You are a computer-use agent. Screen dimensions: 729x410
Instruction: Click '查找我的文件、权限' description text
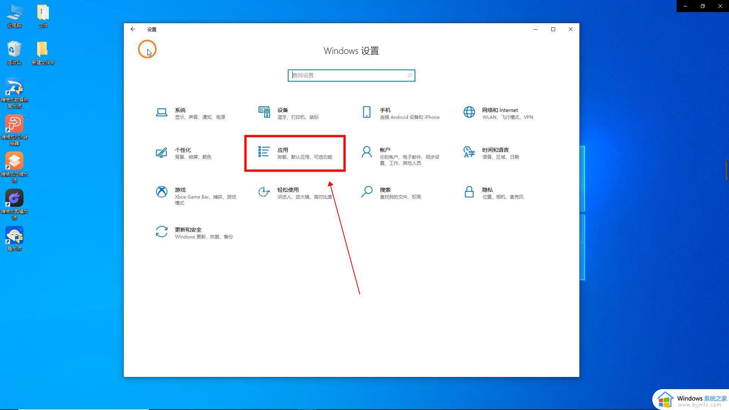click(400, 197)
